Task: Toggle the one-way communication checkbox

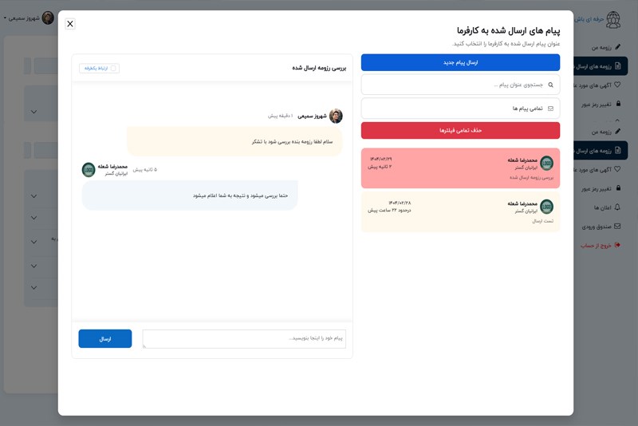Action: [113, 69]
